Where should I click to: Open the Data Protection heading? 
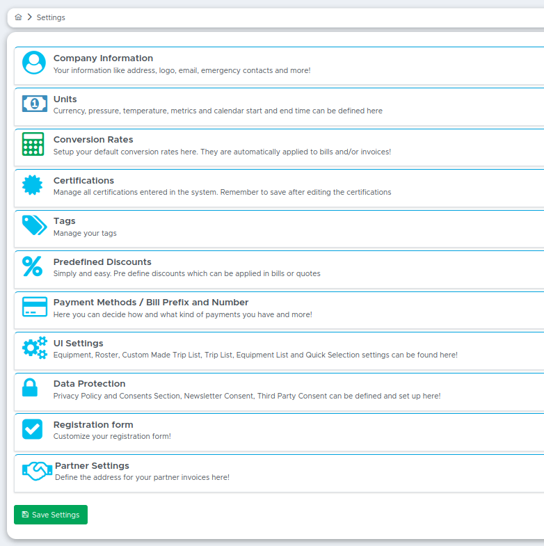coord(90,384)
